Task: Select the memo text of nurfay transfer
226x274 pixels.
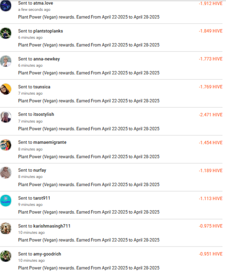Action: coord(89,185)
